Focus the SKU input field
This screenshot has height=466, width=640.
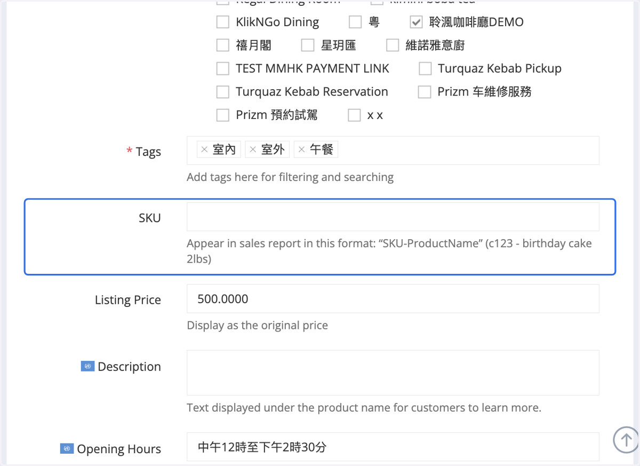(x=393, y=216)
